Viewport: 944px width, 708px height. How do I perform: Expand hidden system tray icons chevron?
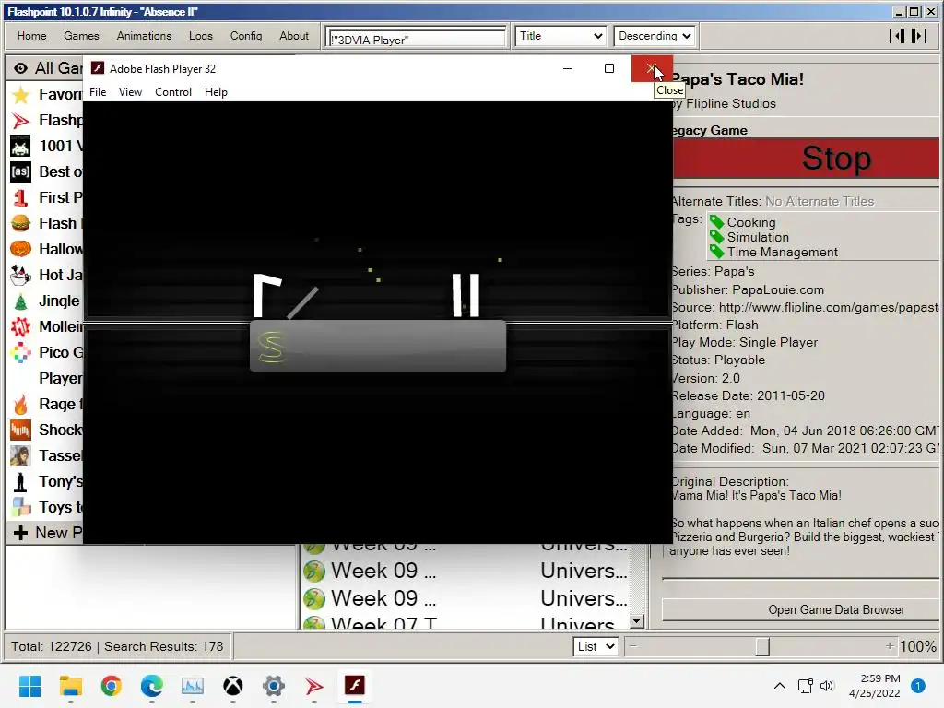pyautogui.click(x=780, y=686)
